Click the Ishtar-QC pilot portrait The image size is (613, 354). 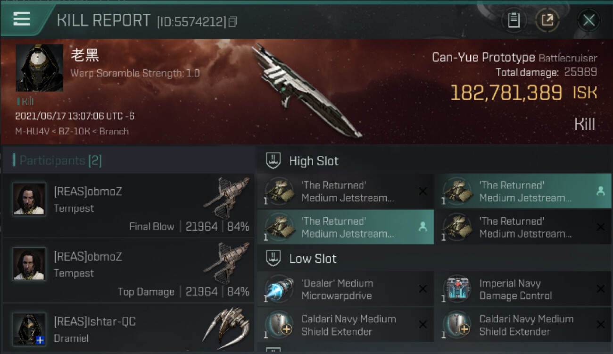pos(29,329)
